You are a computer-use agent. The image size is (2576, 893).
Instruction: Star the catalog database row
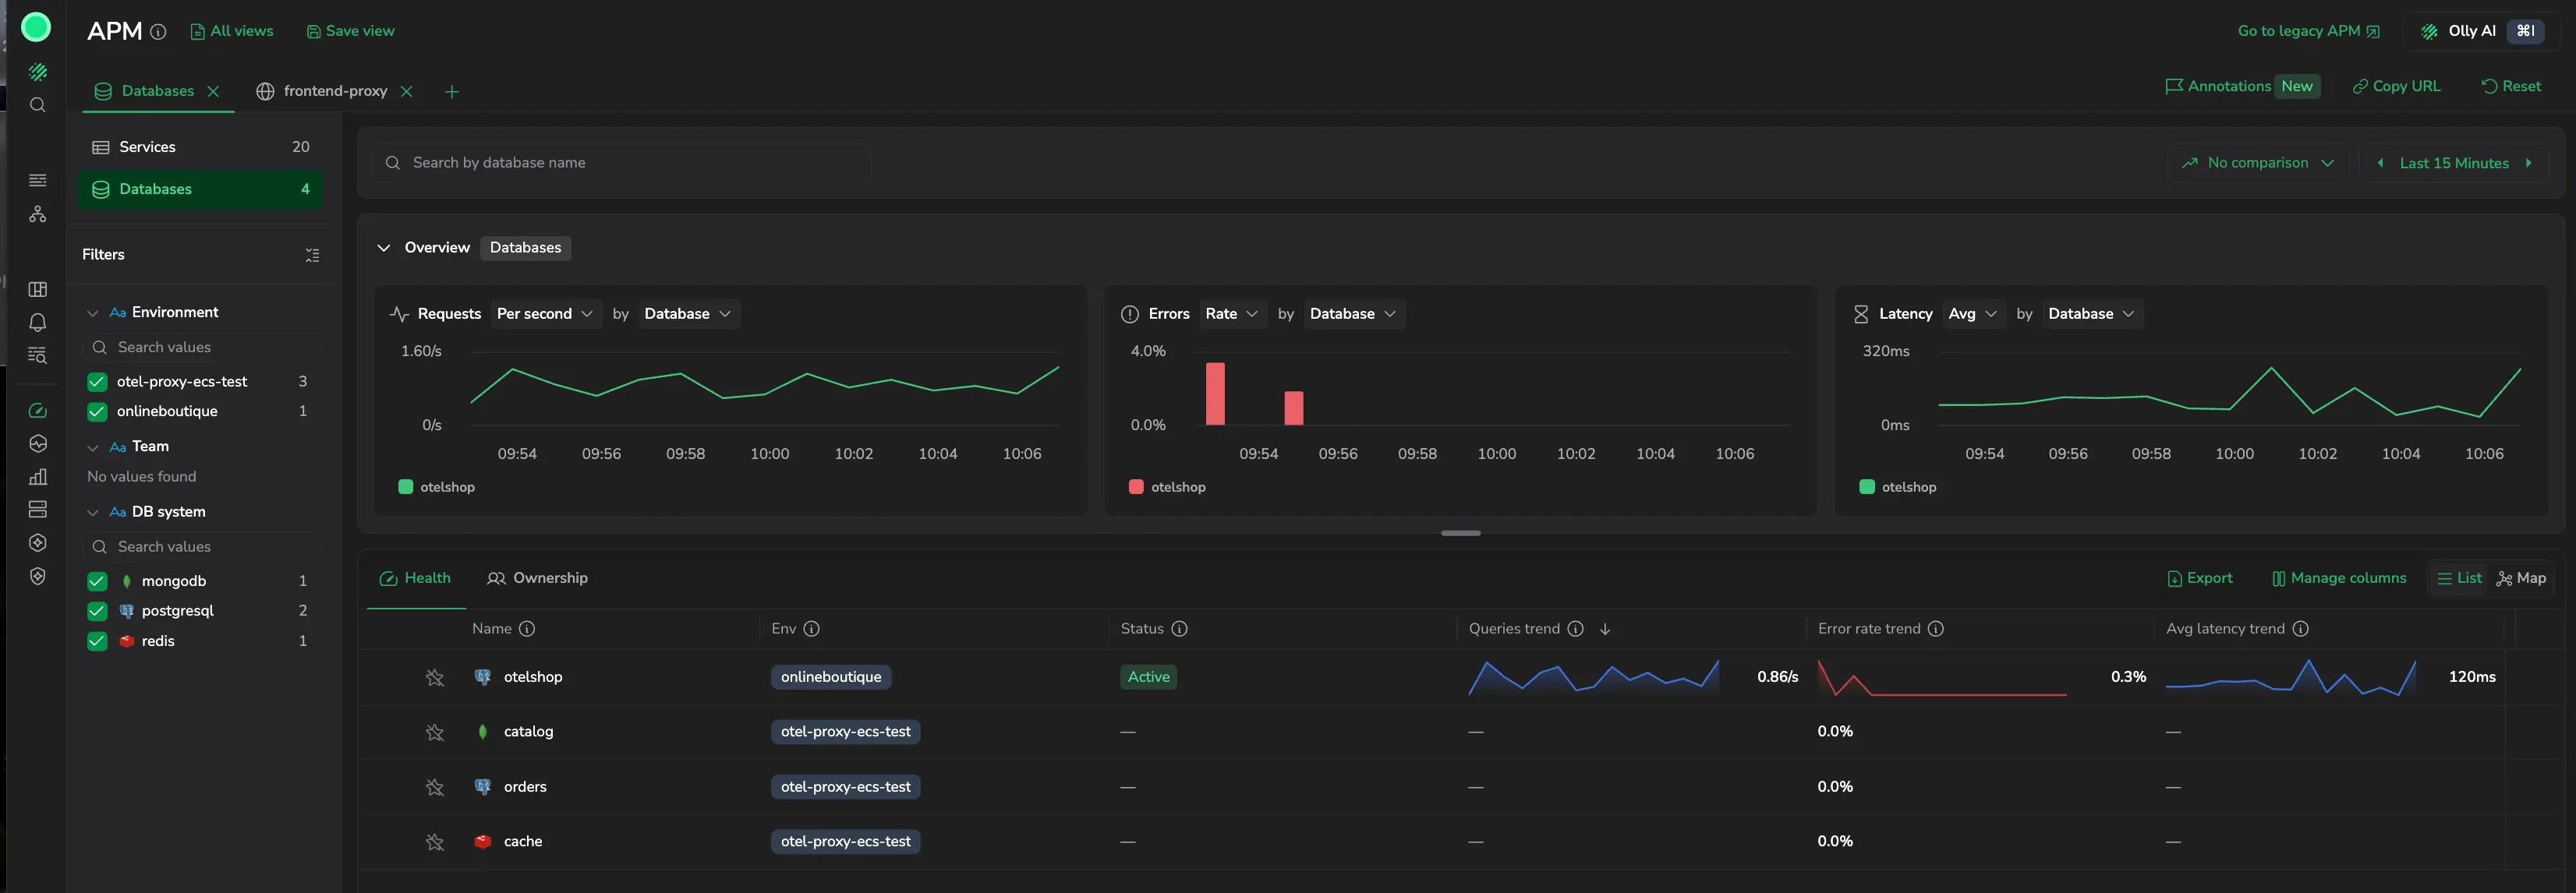click(x=434, y=733)
